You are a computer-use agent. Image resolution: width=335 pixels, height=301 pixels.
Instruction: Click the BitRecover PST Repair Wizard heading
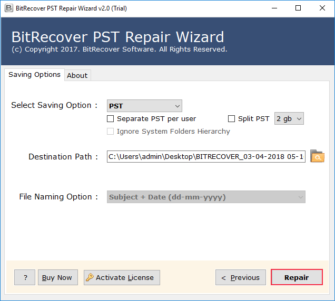pos(117,37)
